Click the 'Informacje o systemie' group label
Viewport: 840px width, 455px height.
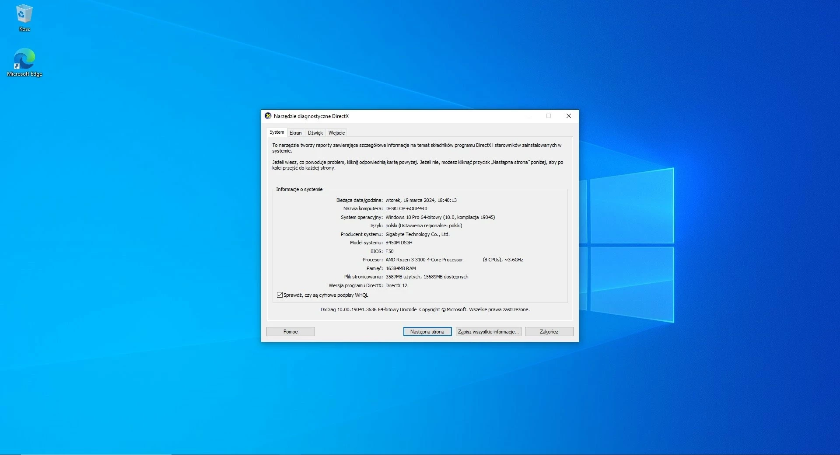299,189
